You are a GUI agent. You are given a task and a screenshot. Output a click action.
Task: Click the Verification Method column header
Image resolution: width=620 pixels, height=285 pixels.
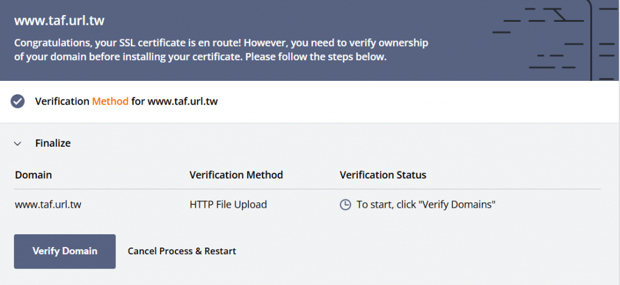236,175
